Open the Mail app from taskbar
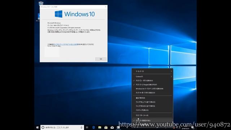Screen dimensions: 231x130 tap(112, 127)
